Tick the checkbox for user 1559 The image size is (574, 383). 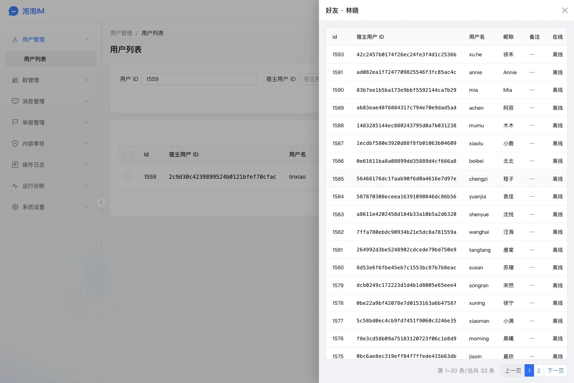point(128,176)
